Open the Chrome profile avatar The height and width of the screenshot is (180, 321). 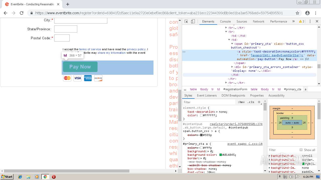coord(307,13)
